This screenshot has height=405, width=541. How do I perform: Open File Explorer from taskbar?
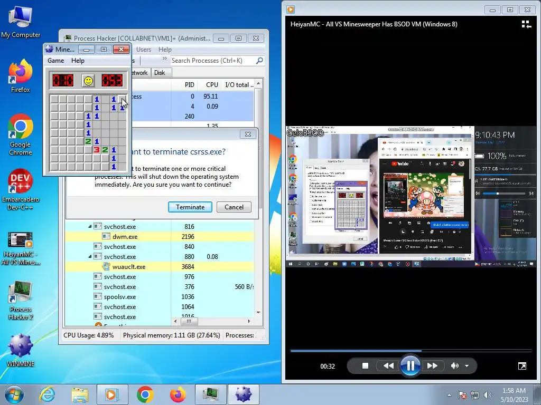[80, 394]
